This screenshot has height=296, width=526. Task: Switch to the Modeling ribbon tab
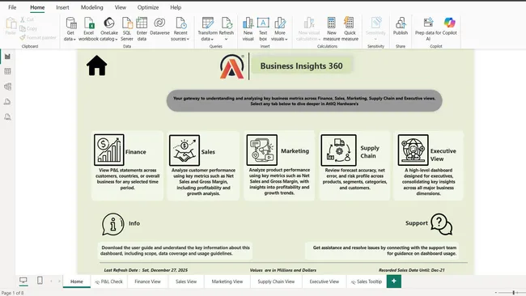pos(92,7)
